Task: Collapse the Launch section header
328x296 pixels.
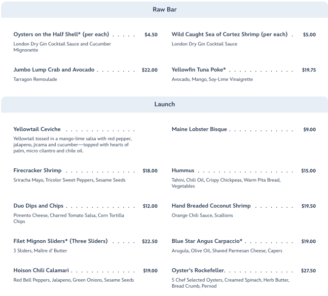Action: (x=164, y=104)
